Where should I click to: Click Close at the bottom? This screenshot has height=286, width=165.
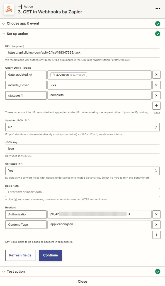[82, 282]
